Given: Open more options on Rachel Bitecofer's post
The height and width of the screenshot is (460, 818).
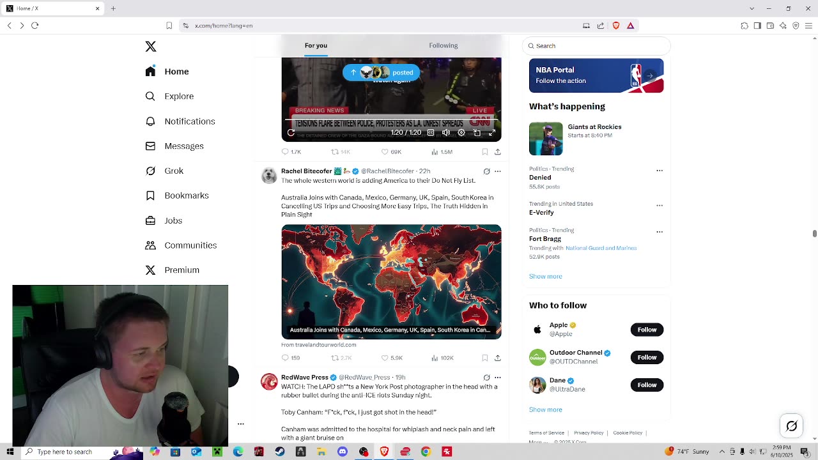Looking at the screenshot, I should click(498, 171).
